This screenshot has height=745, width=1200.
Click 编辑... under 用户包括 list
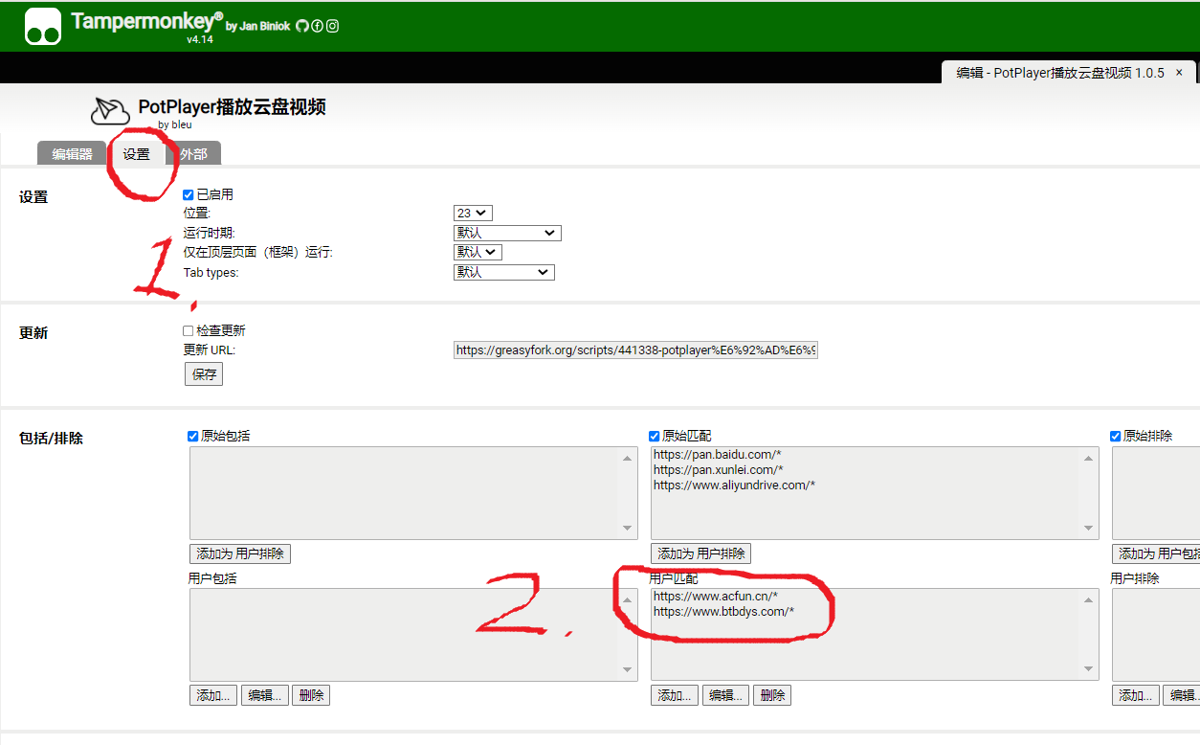point(265,695)
